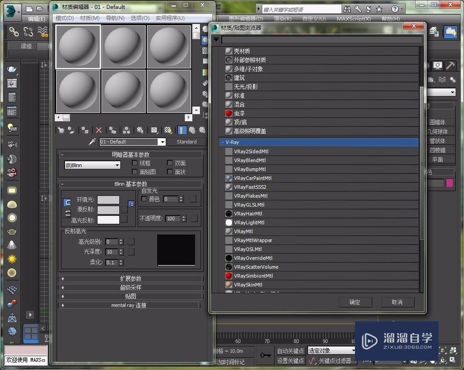Viewport: 464px width, 370px height.
Task: Expand mental ray 连接 rollout
Action: point(129,305)
